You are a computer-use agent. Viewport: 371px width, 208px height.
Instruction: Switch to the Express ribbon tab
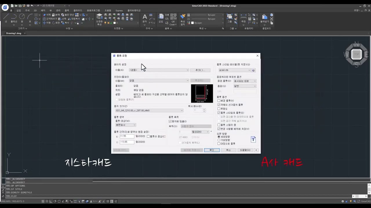pyautogui.click(x=119, y=10)
